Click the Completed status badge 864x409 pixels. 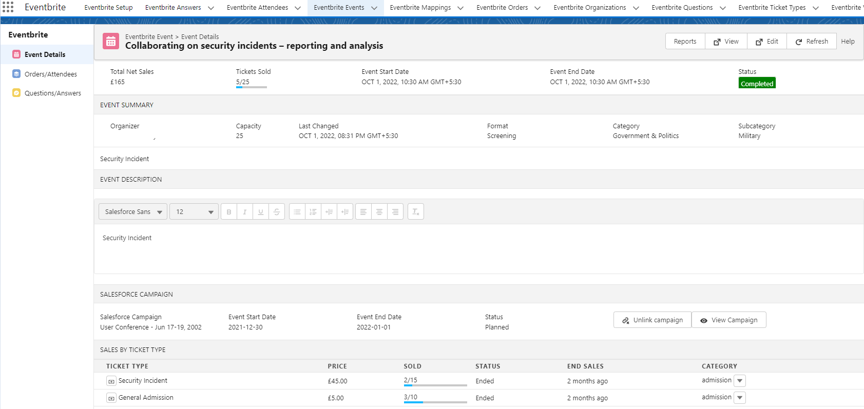pyautogui.click(x=757, y=83)
